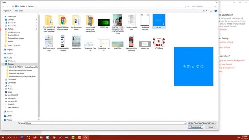Open Quick access in navigation pane
Viewport: 249px width, 140px height.
pos(11,16)
